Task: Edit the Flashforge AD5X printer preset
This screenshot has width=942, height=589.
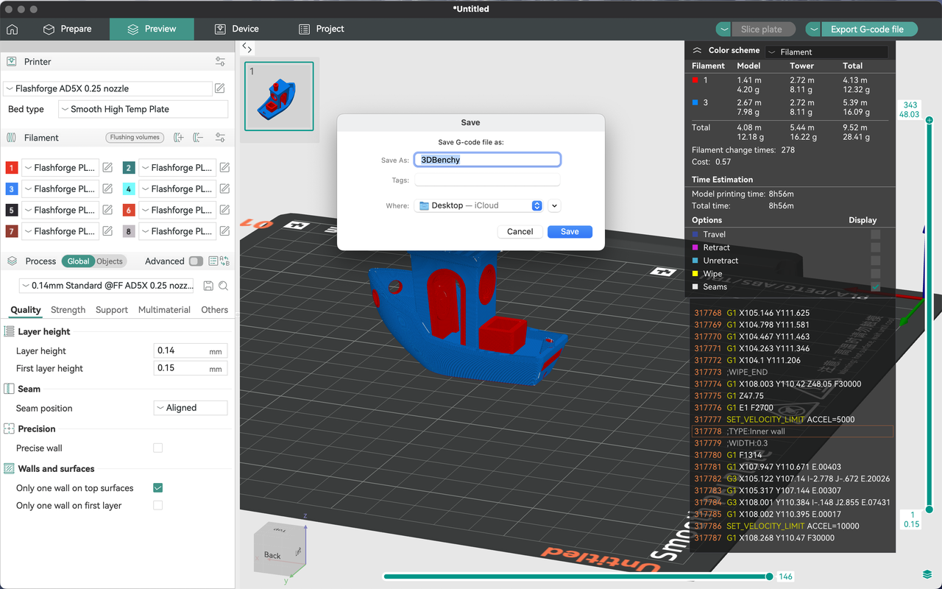Action: point(219,88)
